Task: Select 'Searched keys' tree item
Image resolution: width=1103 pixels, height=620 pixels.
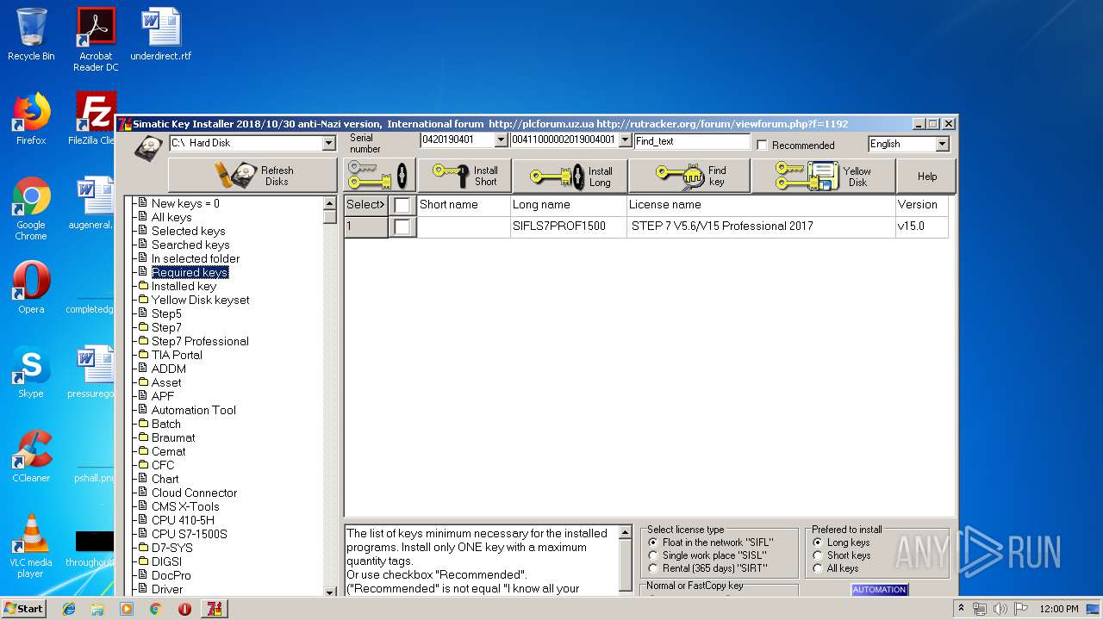Action: 190,245
